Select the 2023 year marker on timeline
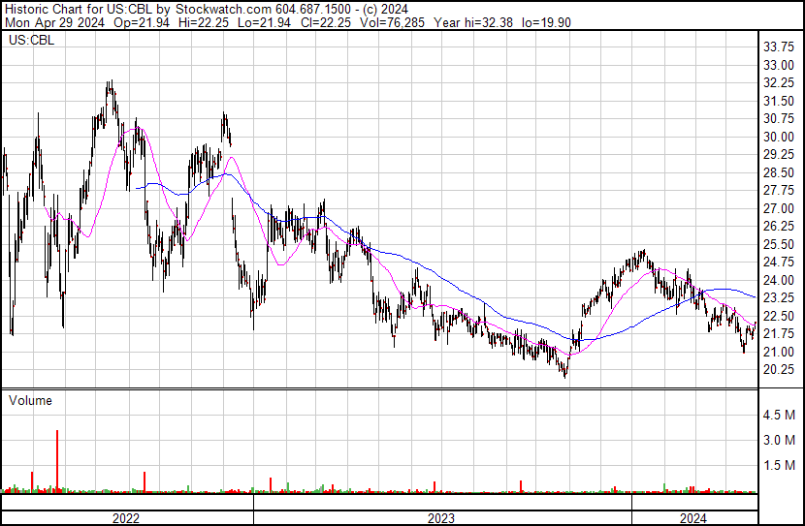Screen dimensions: 805x526 click(441, 518)
